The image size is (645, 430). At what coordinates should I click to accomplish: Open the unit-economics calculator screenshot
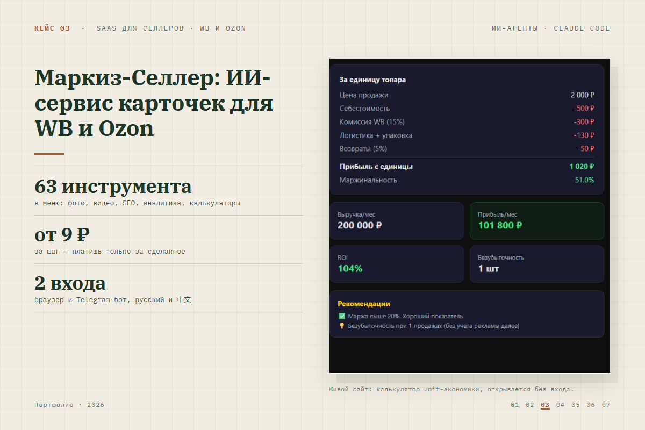[x=470, y=216]
